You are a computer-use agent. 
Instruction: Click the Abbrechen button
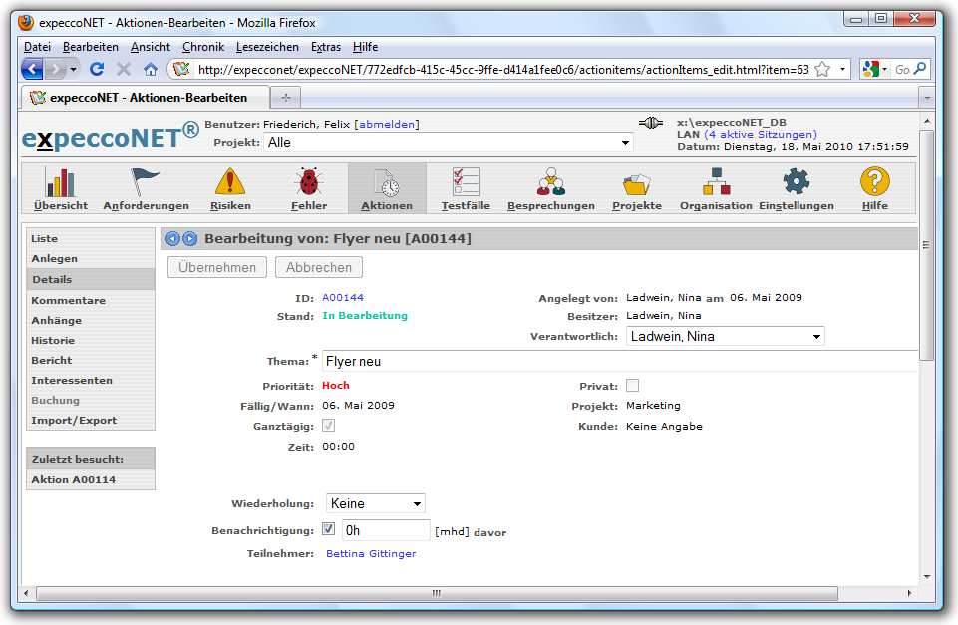(319, 267)
